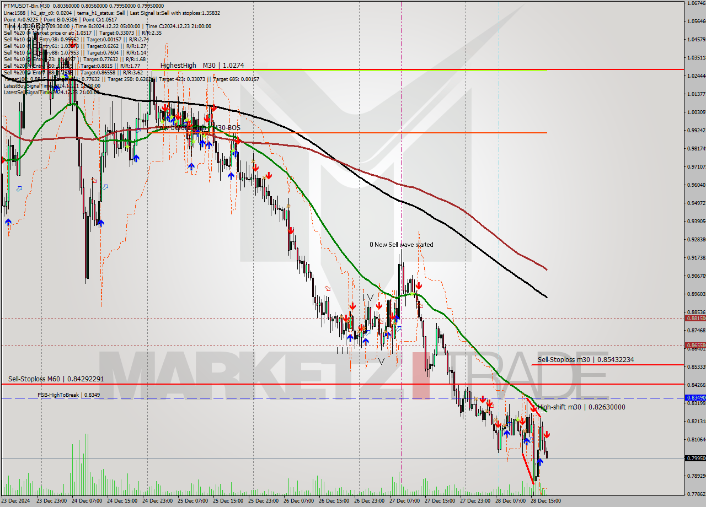This screenshot has width=706, height=507.
Task: Click the blue buy arrow under the latest low
Action: [x=539, y=462]
